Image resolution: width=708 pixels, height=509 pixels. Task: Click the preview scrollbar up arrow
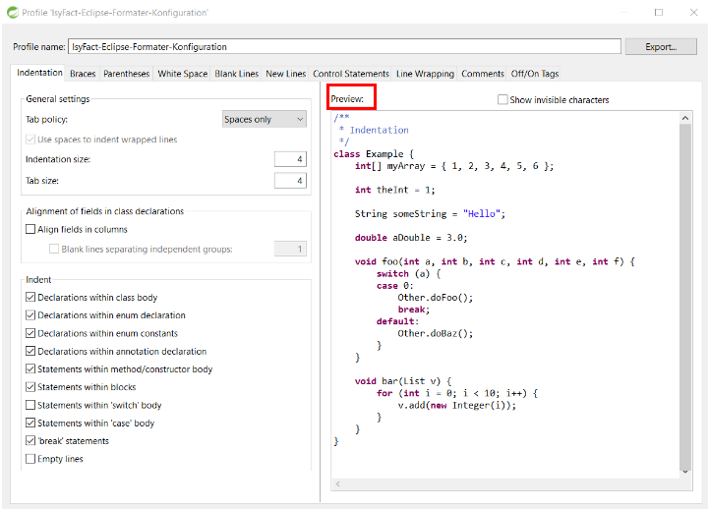pyautogui.click(x=685, y=118)
